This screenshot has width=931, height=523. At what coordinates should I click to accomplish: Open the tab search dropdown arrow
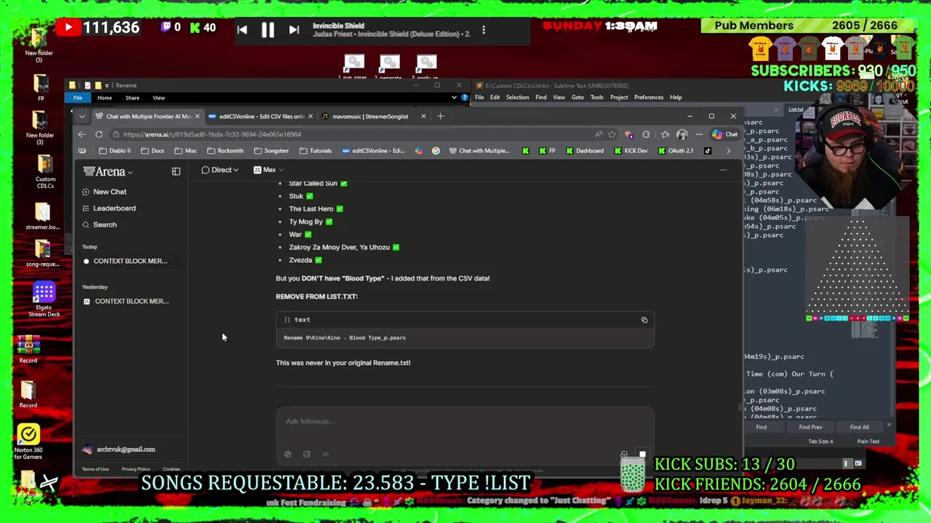(82, 116)
